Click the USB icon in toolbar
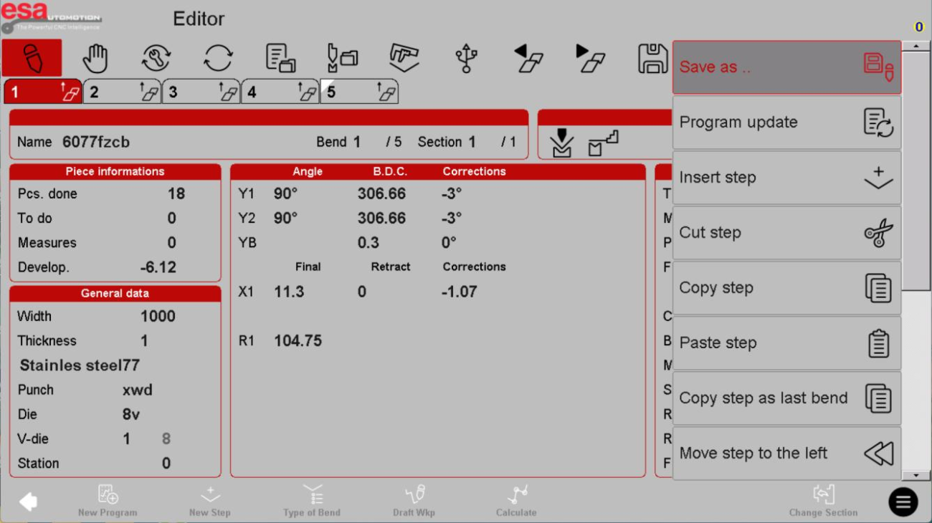932x523 pixels. [x=466, y=58]
